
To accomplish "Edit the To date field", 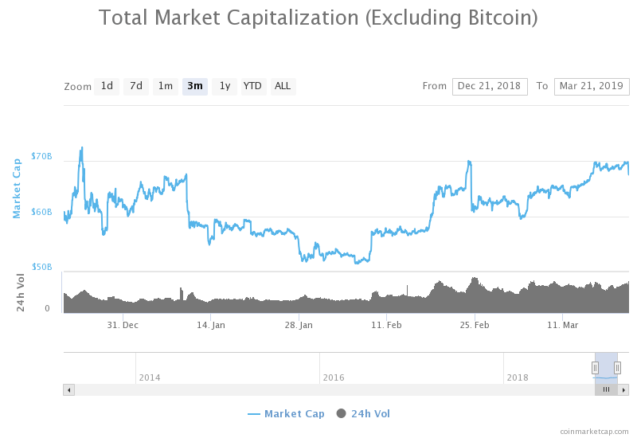I will (592, 86).
